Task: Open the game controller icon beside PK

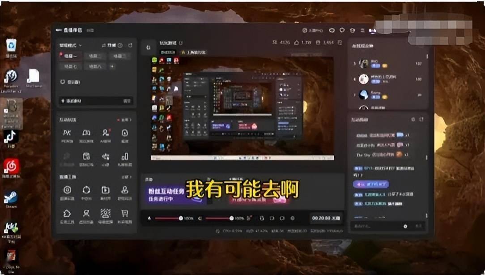Action: click(86, 136)
